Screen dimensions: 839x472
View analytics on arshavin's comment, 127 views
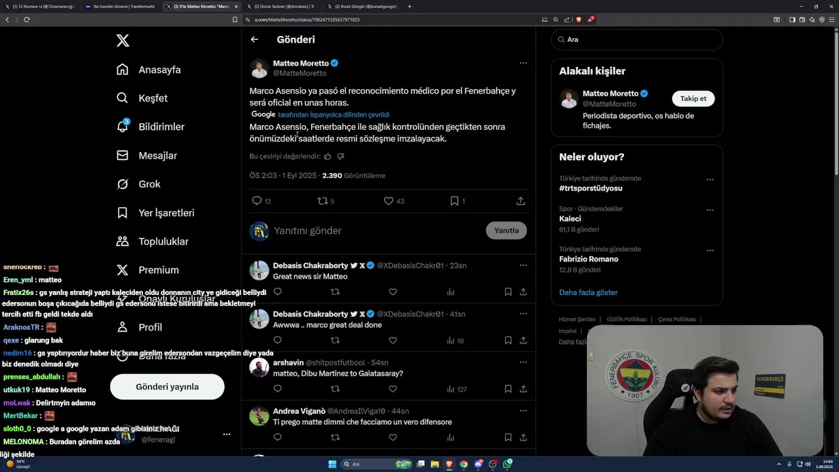click(456, 389)
